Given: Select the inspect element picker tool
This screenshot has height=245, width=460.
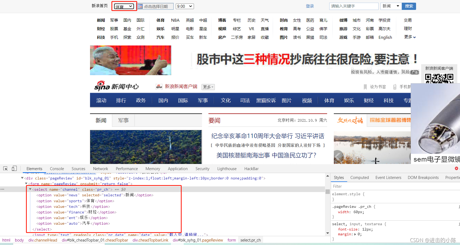Looking at the screenshot, I should (x=5, y=168).
